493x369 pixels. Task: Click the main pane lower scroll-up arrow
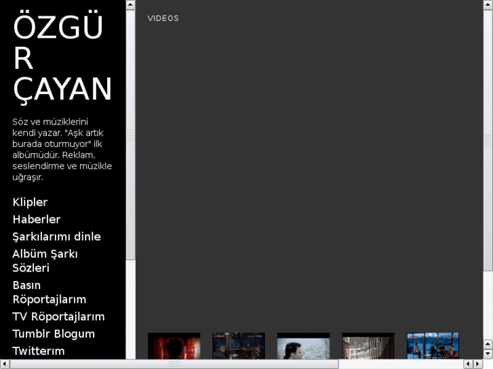click(x=488, y=345)
